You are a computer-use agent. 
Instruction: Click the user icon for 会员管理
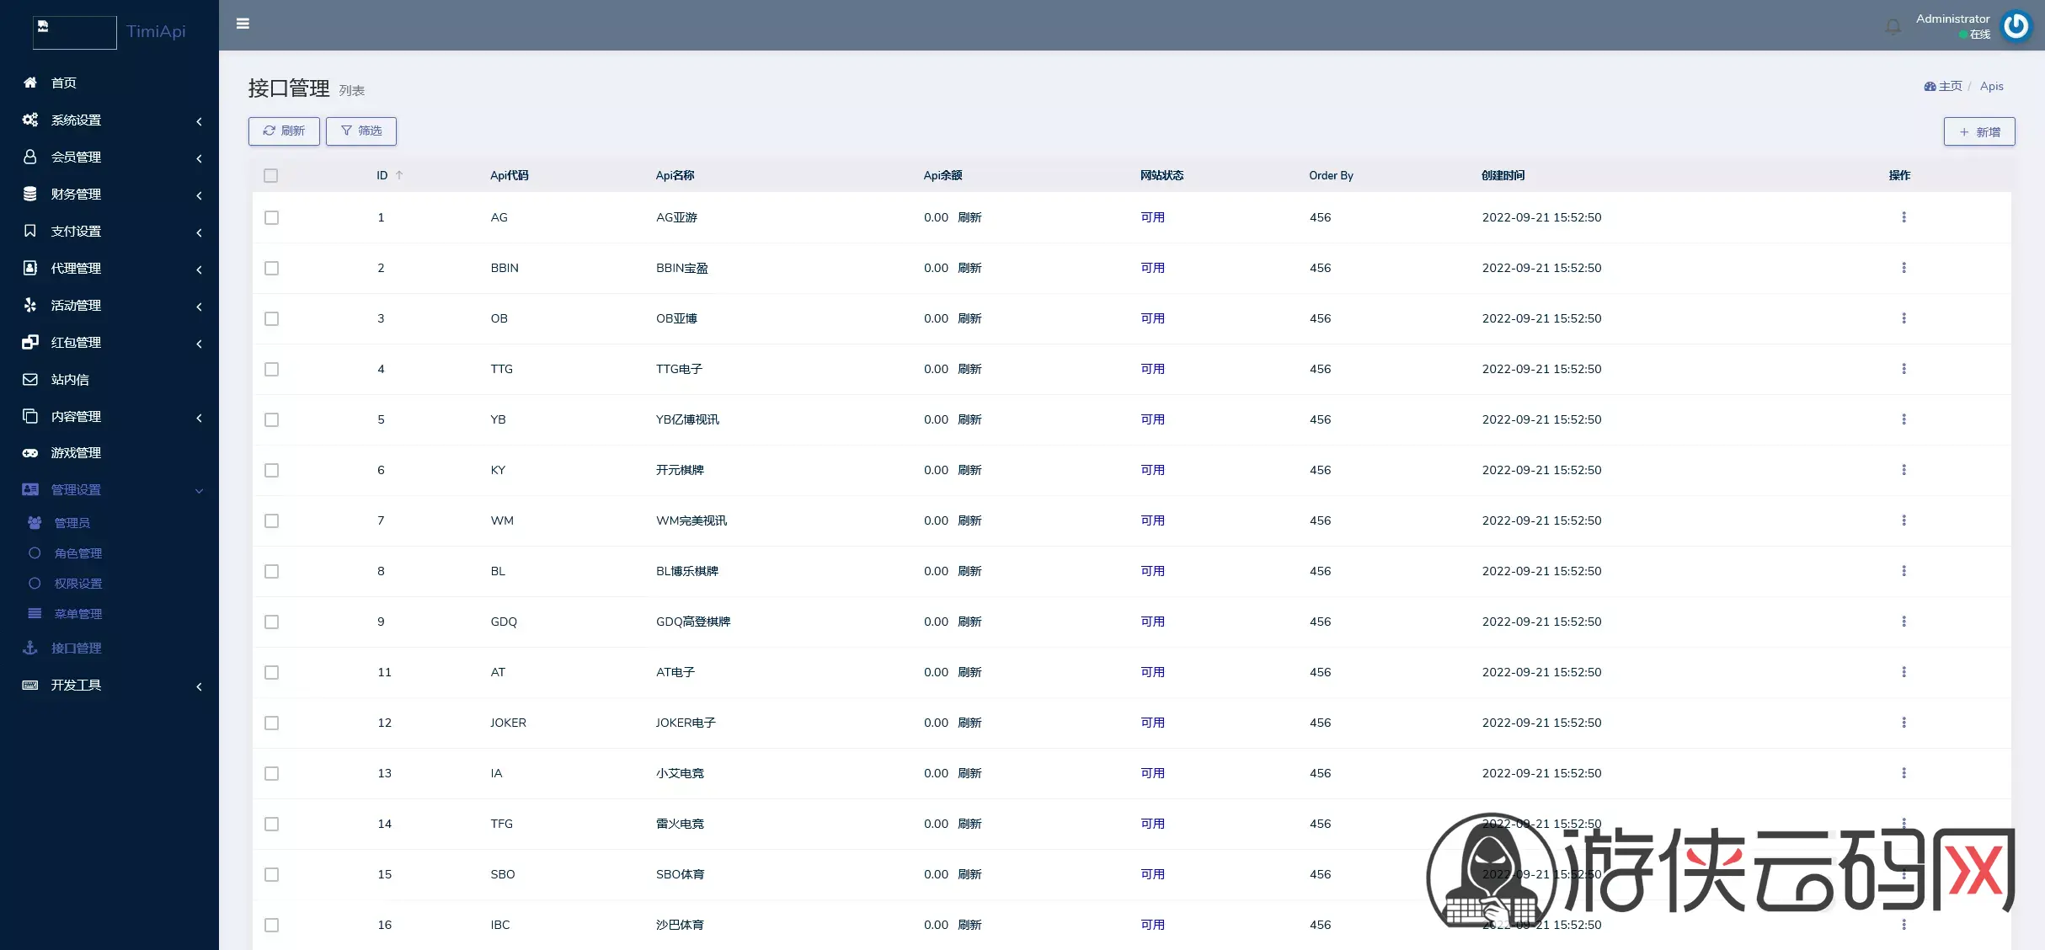(x=30, y=157)
